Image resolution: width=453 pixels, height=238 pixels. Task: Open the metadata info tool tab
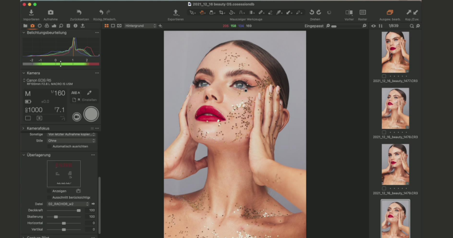point(75,26)
